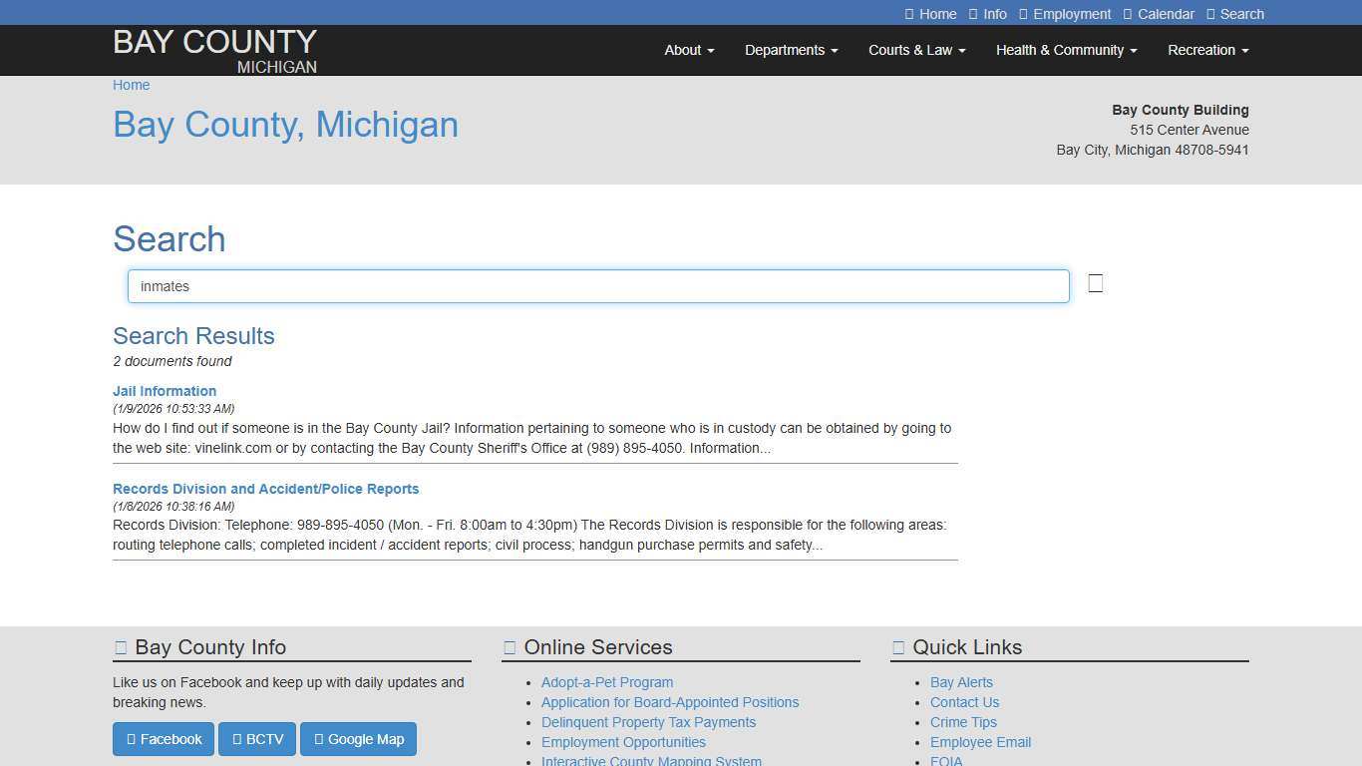1362x766 pixels.
Task: Open the Google Map button
Action: click(358, 738)
